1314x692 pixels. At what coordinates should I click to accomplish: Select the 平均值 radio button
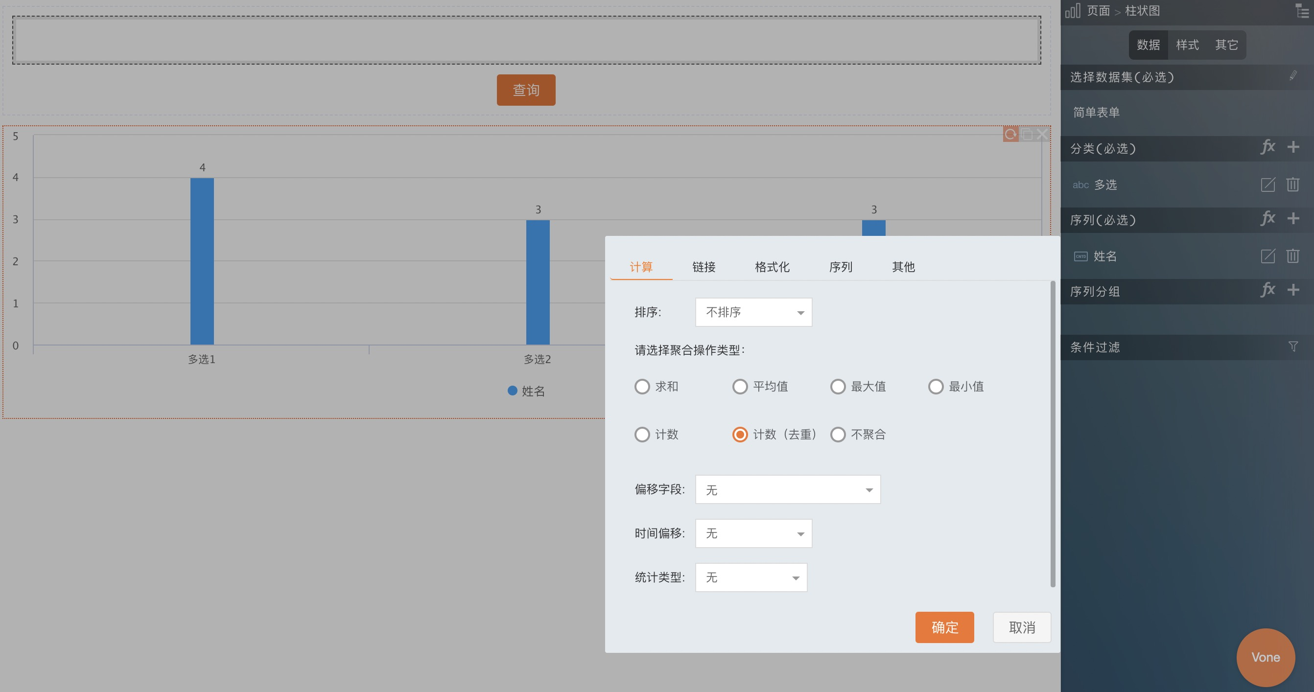740,387
